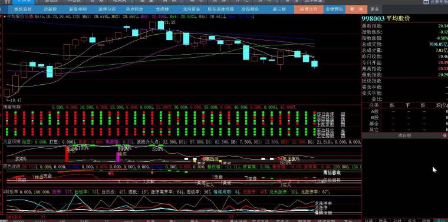Screen dimensions: 448x222
Task: Select the 新三板 tab
Action: [279, 9]
